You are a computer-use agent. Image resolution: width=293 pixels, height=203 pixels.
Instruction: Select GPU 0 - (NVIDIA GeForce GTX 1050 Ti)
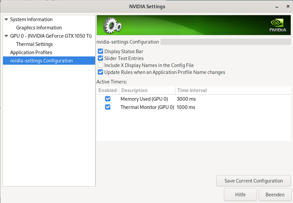[51, 36]
